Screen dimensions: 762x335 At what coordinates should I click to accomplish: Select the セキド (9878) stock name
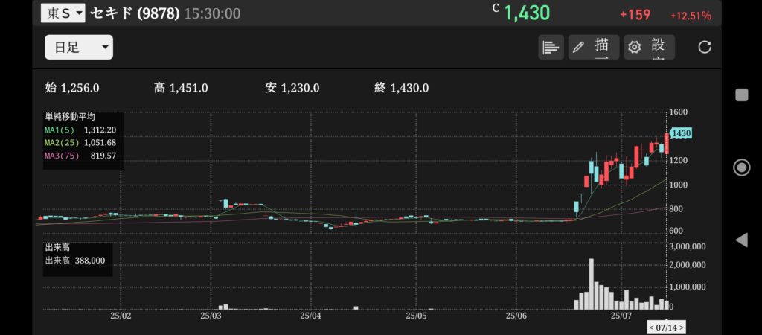(x=135, y=13)
